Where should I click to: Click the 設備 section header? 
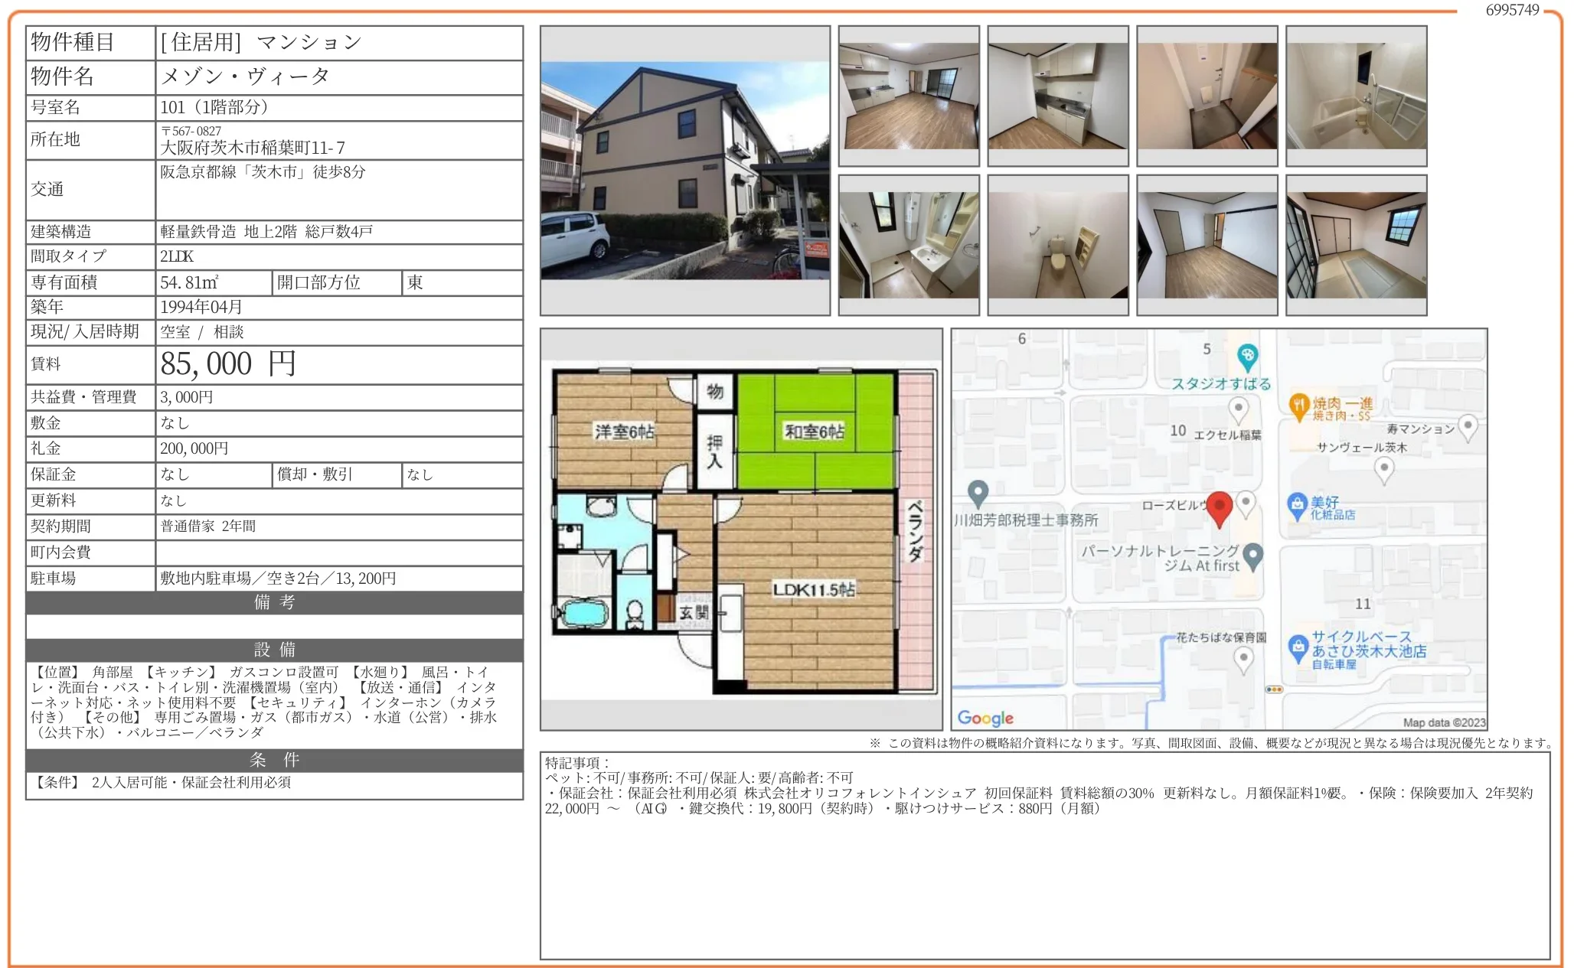coord(274,650)
